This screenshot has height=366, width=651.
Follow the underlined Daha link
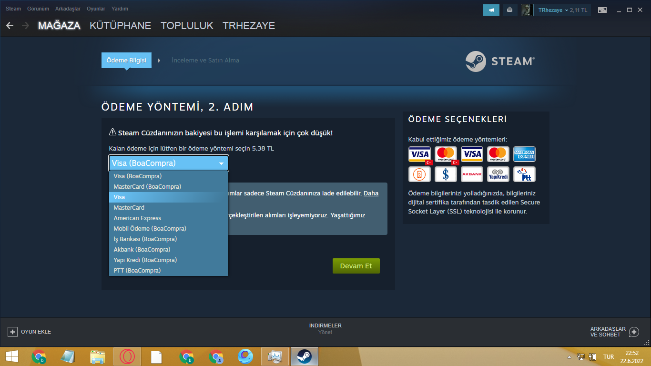(x=371, y=193)
